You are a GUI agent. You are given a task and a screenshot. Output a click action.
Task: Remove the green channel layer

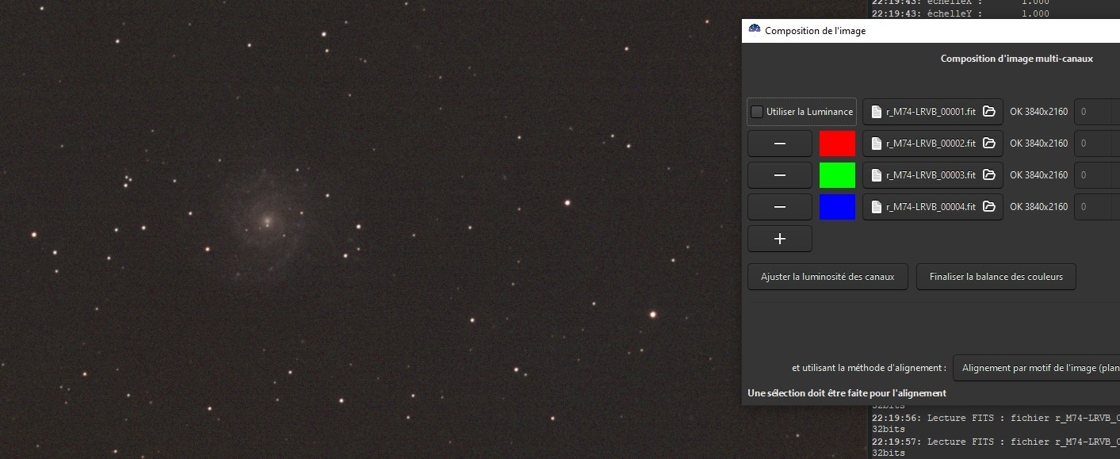tap(780, 175)
